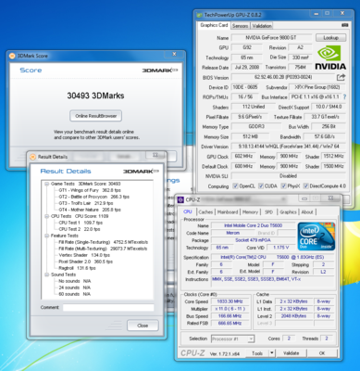
Task: Toggle the PhysX checkbox in GPU-Z
Action: pos(283,186)
